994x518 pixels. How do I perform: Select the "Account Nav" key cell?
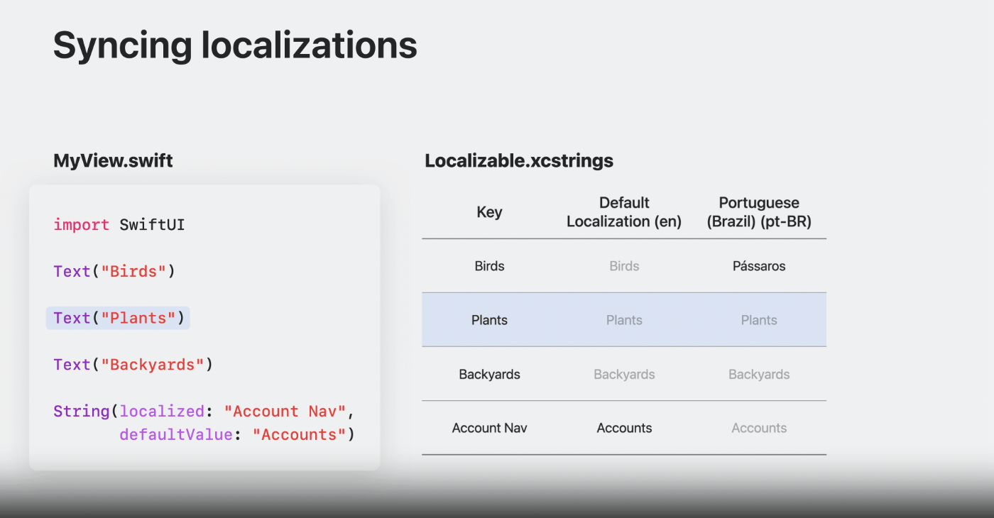[x=489, y=428]
